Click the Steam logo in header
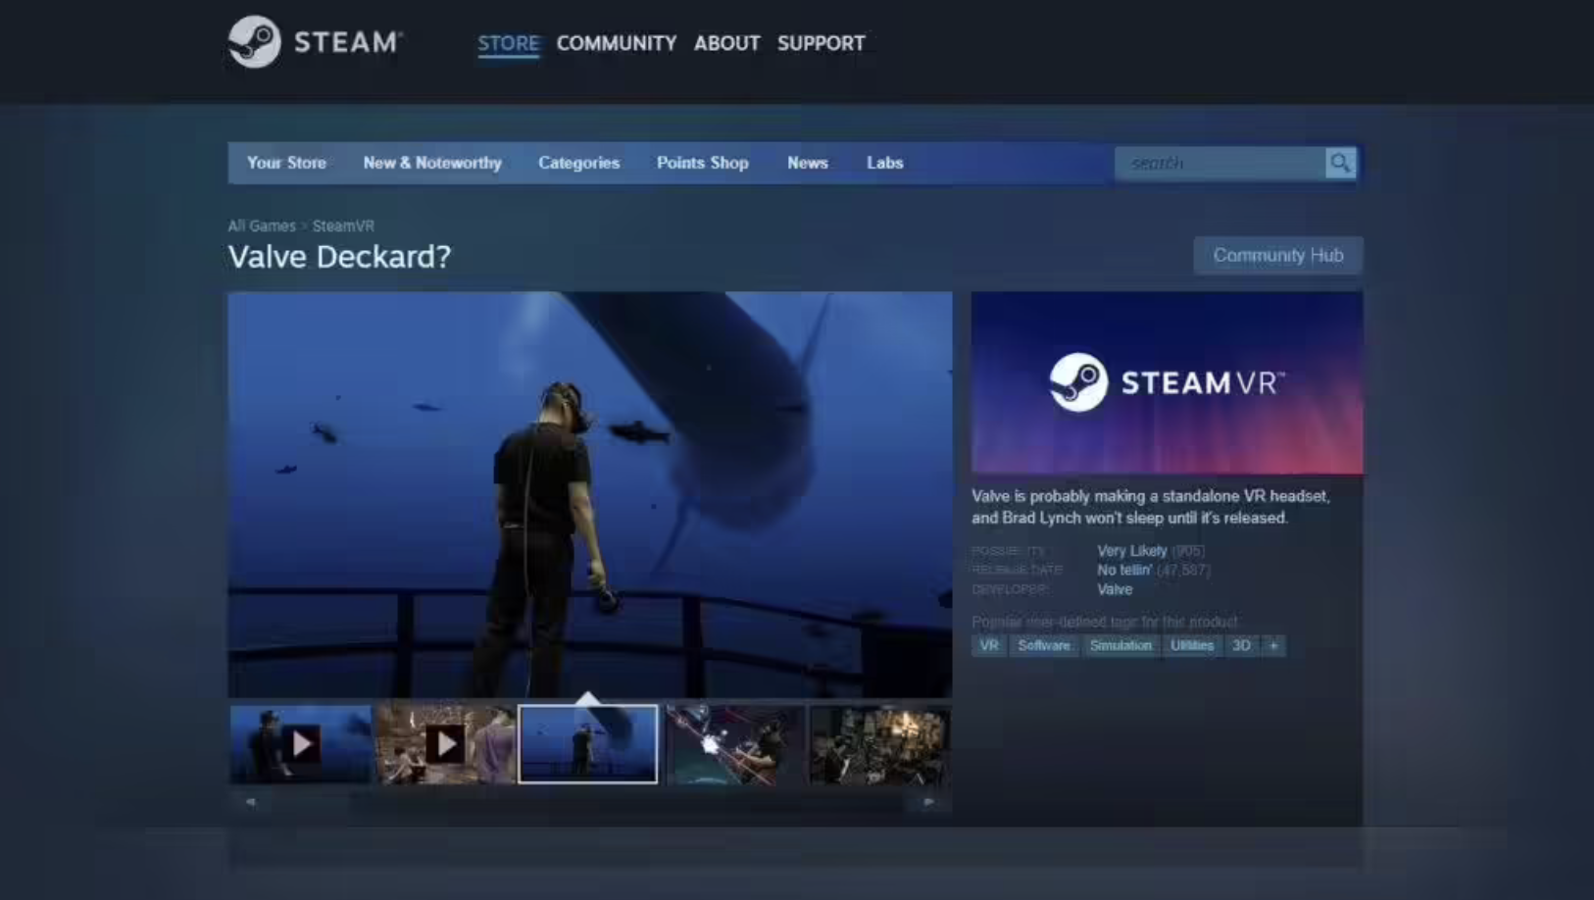The width and height of the screenshot is (1594, 900). tap(315, 42)
